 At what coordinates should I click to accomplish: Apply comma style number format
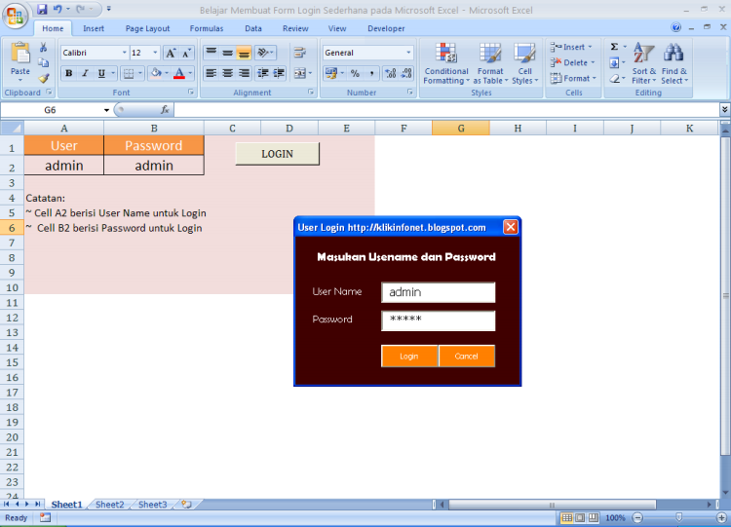point(371,73)
